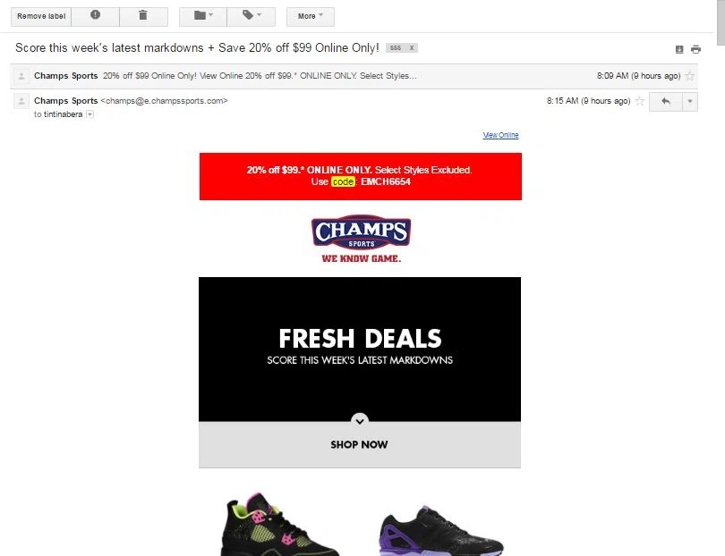This screenshot has height=556, width=725.
Task: Click the Report spam exclamation icon
Action: pos(95,16)
